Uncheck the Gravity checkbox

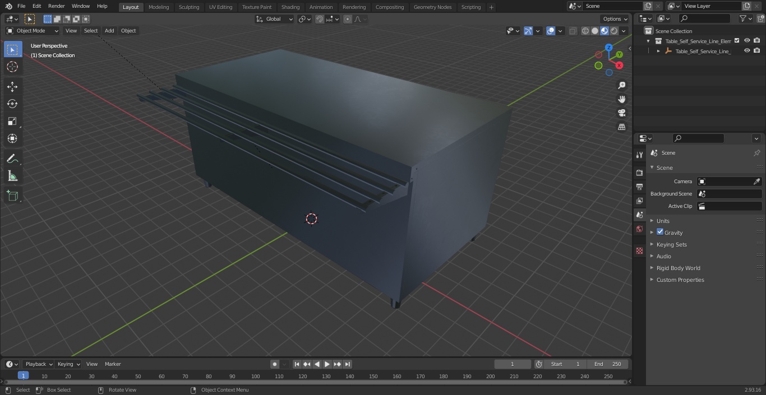click(x=660, y=232)
